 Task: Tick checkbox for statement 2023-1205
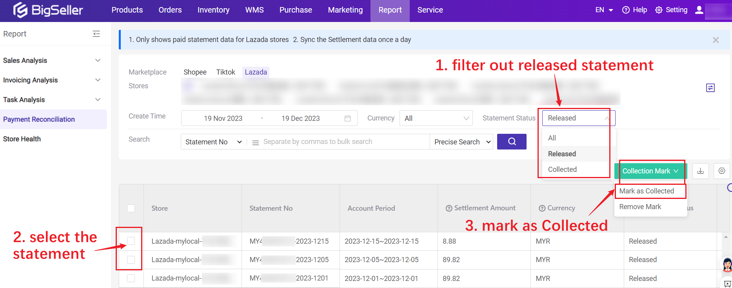click(131, 260)
